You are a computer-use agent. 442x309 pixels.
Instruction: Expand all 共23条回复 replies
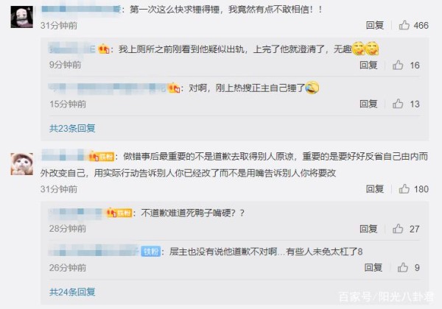[x=72, y=128]
